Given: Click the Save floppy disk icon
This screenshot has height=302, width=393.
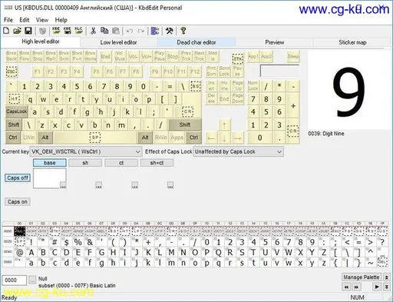Looking at the screenshot, I should [28, 31].
